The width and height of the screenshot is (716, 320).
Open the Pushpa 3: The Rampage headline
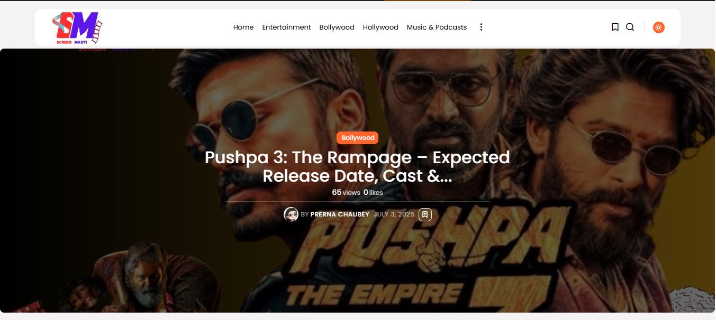pos(358,166)
